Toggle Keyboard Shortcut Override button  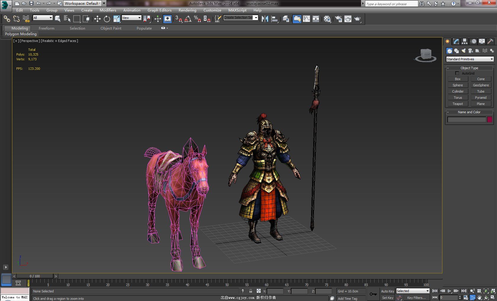tap(167, 19)
